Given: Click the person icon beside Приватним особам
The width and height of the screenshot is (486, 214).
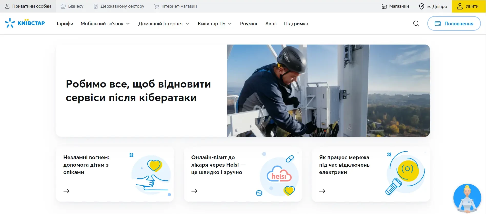Looking at the screenshot, I should (7, 6).
